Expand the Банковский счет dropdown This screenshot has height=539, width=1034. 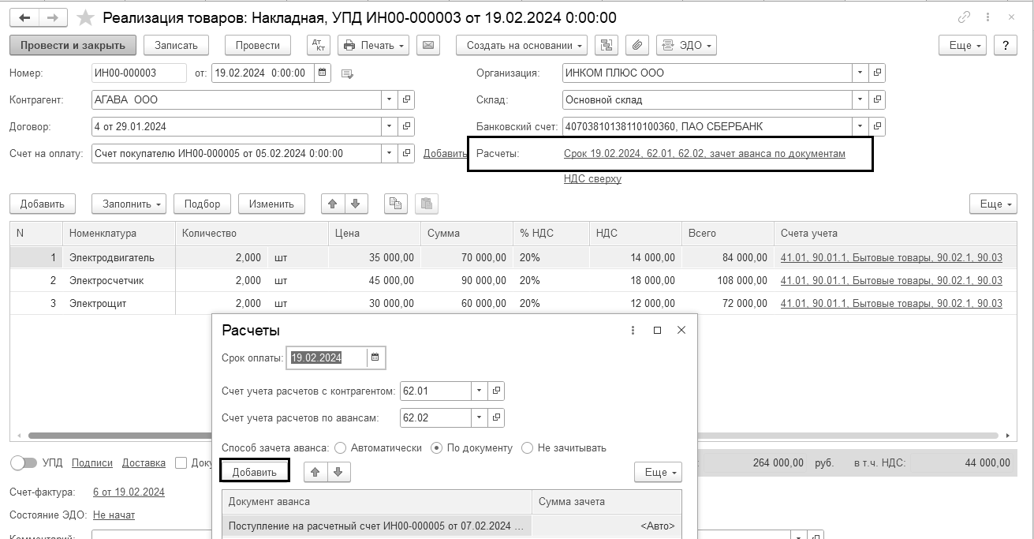click(x=859, y=126)
